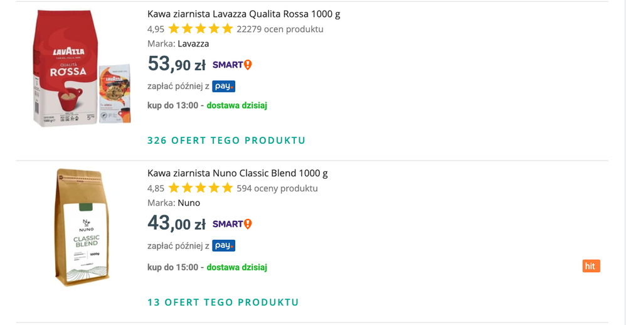
Task: Open 13 ofert tego produktu link
Action: click(x=223, y=302)
